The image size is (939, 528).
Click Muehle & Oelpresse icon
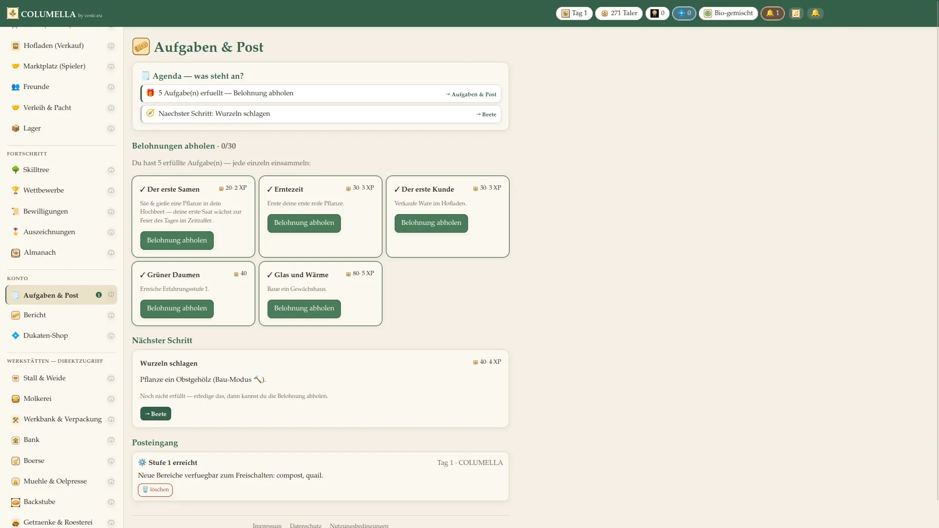(16, 482)
